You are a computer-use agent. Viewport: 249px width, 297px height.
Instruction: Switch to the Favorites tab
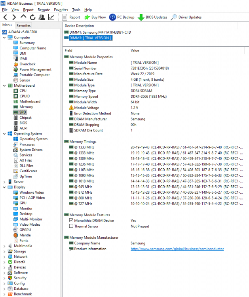click(x=23, y=25)
